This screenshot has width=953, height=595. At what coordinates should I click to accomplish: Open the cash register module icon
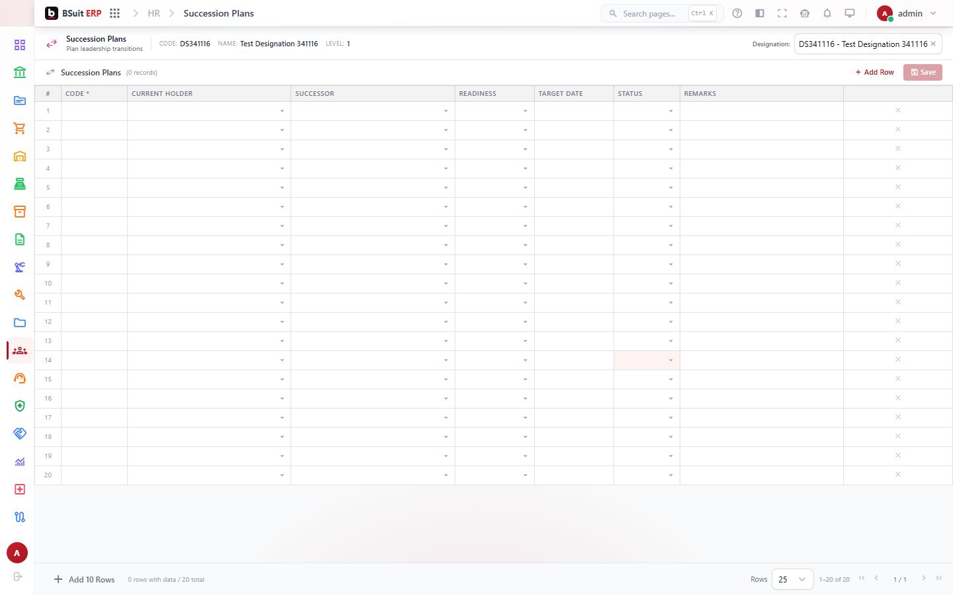(20, 184)
